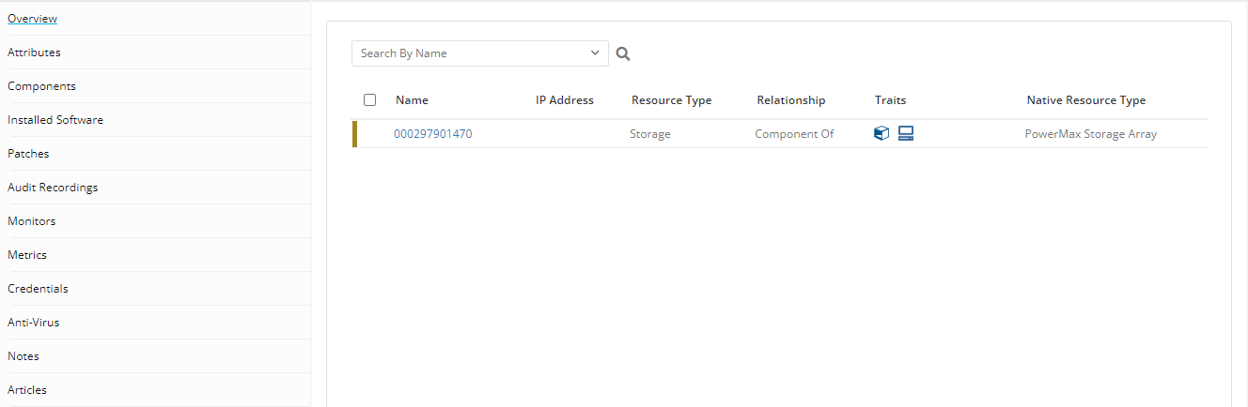The height and width of the screenshot is (407, 1248).
Task: Go to the Articles section
Action: 27,390
